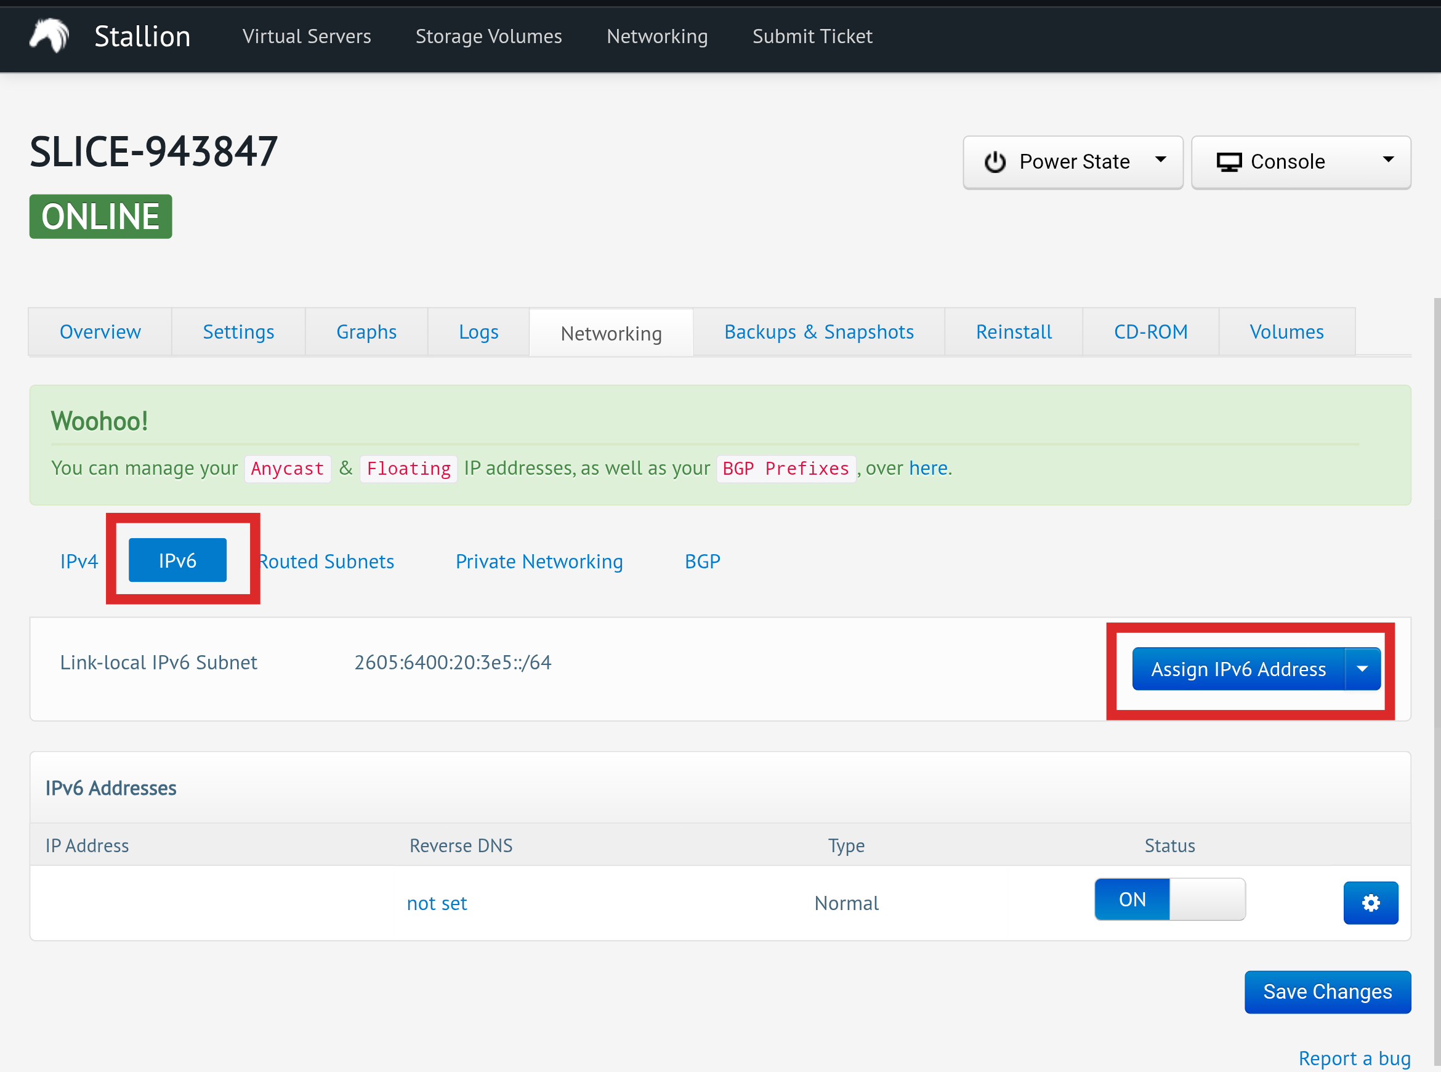Expand the Power State dropdown arrow

1161,159
